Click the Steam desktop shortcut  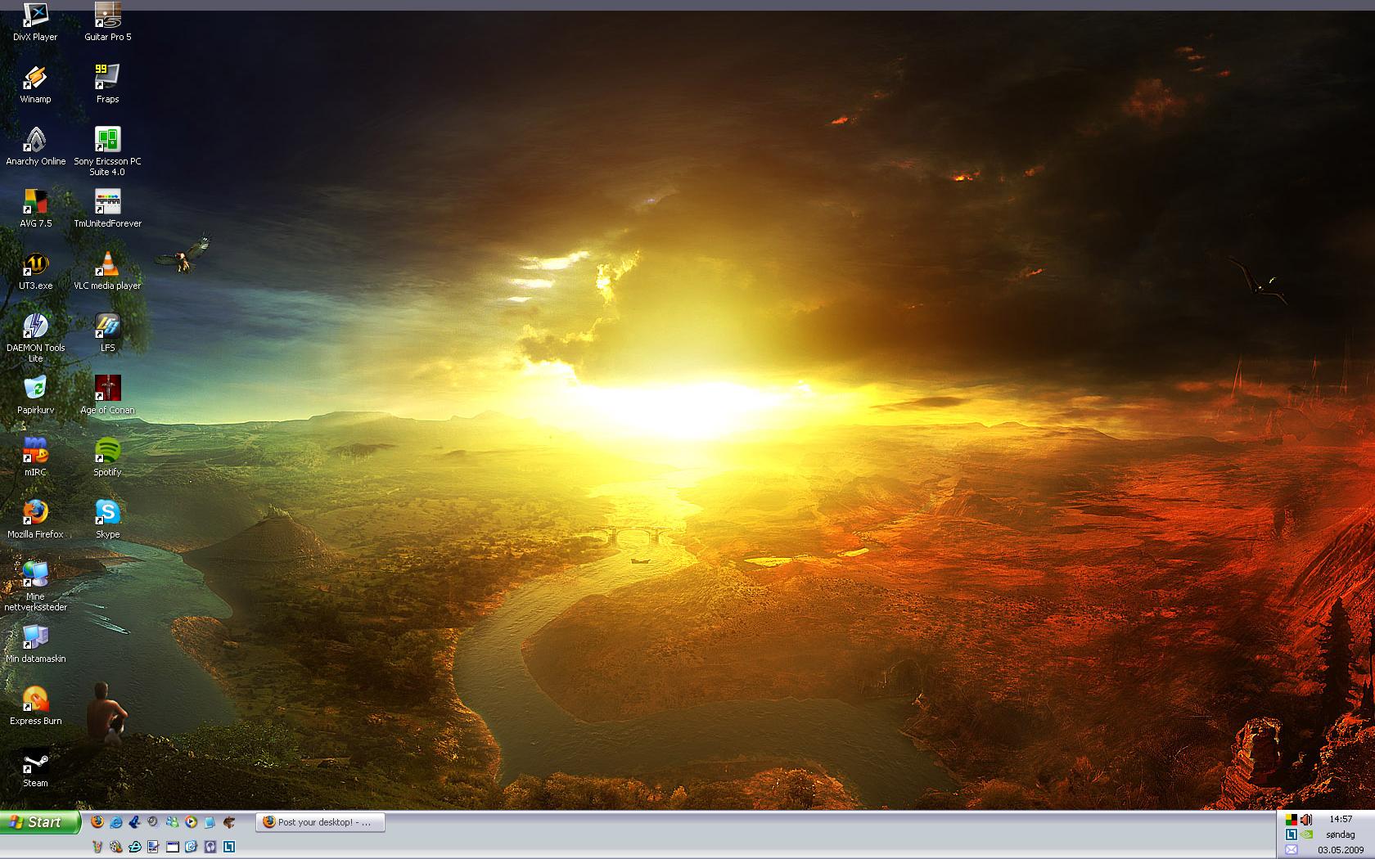coord(35,768)
